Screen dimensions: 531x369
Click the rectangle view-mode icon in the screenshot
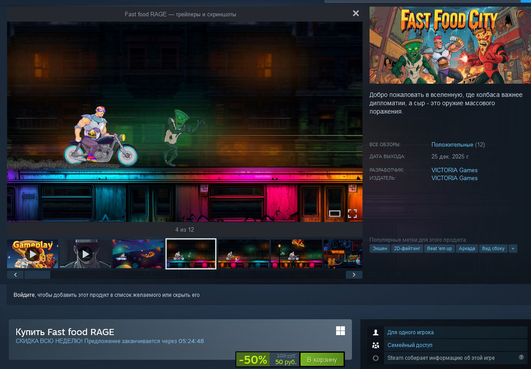point(335,214)
